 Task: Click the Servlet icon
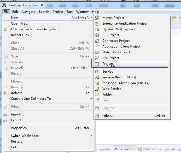coord(97,72)
